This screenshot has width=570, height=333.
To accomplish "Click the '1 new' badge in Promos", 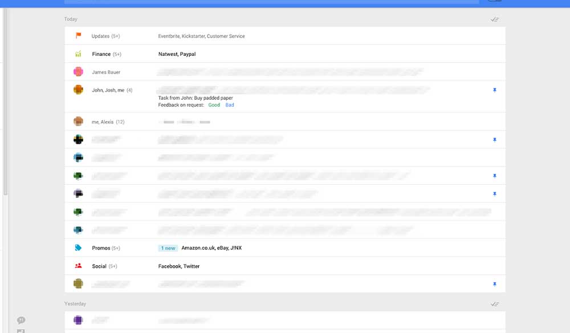I will (168, 248).
